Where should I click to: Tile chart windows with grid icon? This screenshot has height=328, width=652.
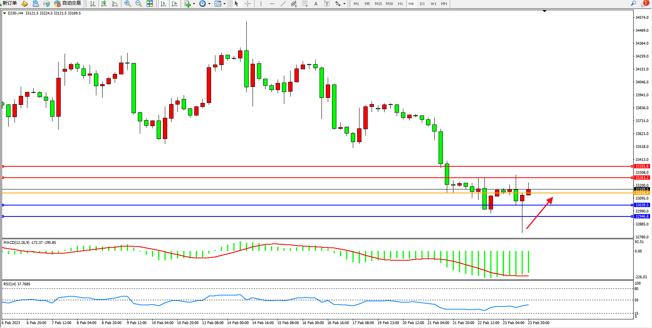(x=150, y=4)
